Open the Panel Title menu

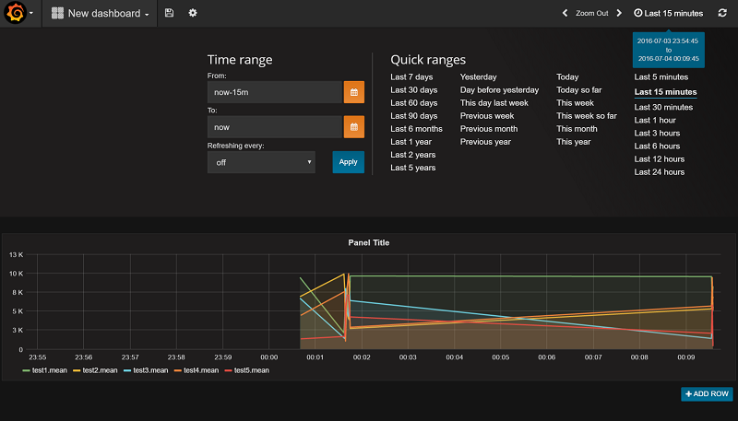coord(368,242)
